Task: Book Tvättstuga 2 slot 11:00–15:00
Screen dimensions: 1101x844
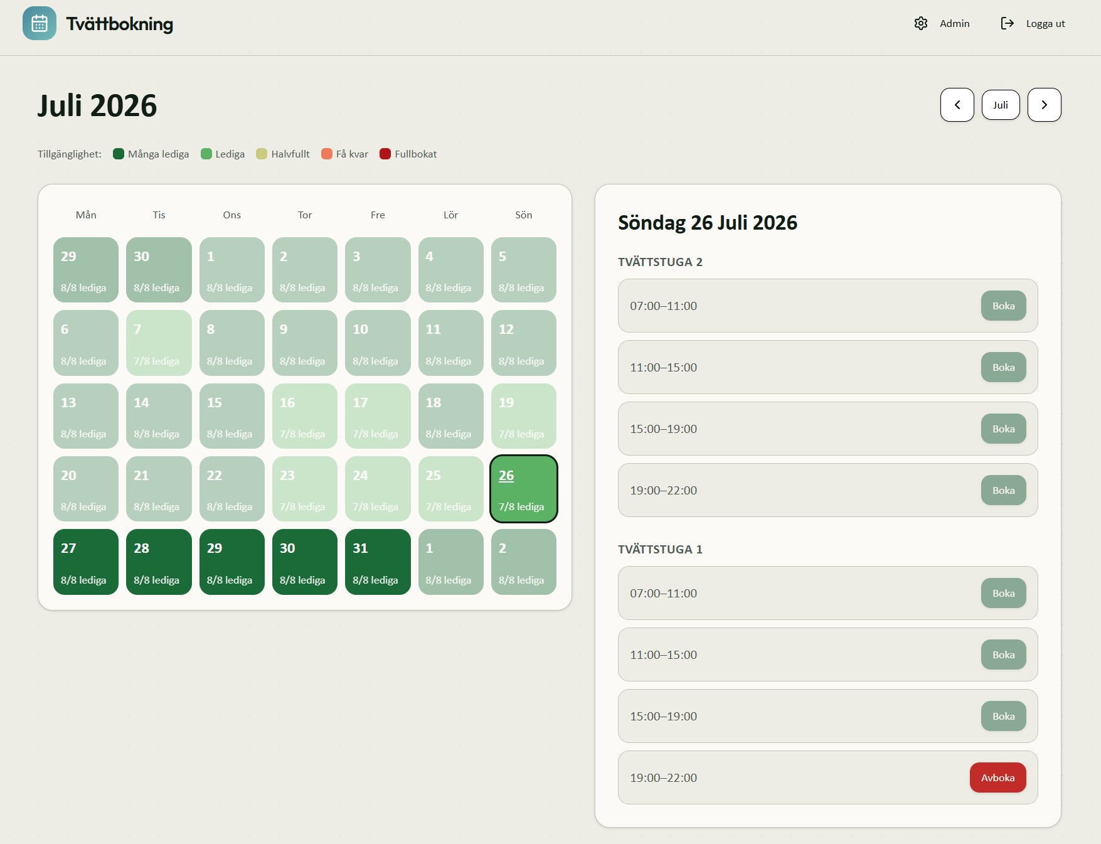Action: click(1003, 367)
